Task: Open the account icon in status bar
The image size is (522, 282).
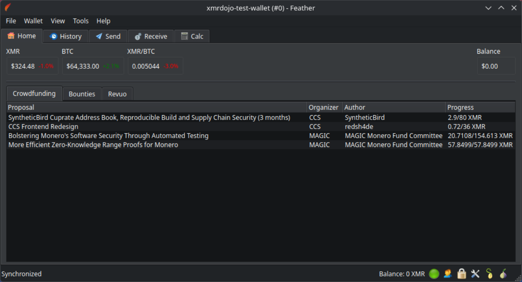Action: 448,274
